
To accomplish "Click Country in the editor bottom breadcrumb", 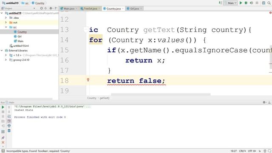I will (92, 98).
